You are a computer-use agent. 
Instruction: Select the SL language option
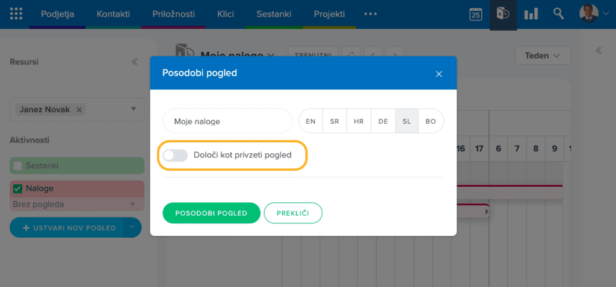407,121
